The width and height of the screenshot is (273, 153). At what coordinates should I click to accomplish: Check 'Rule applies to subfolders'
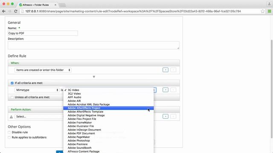[9, 137]
